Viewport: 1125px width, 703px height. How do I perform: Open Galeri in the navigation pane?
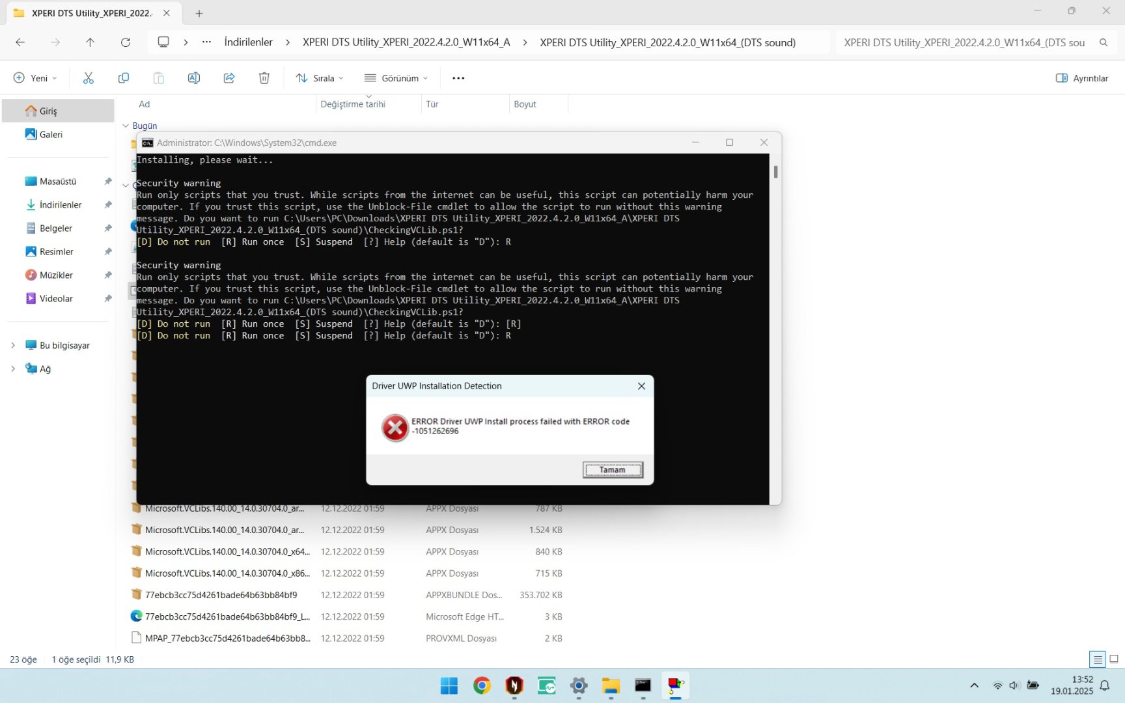coord(59,134)
